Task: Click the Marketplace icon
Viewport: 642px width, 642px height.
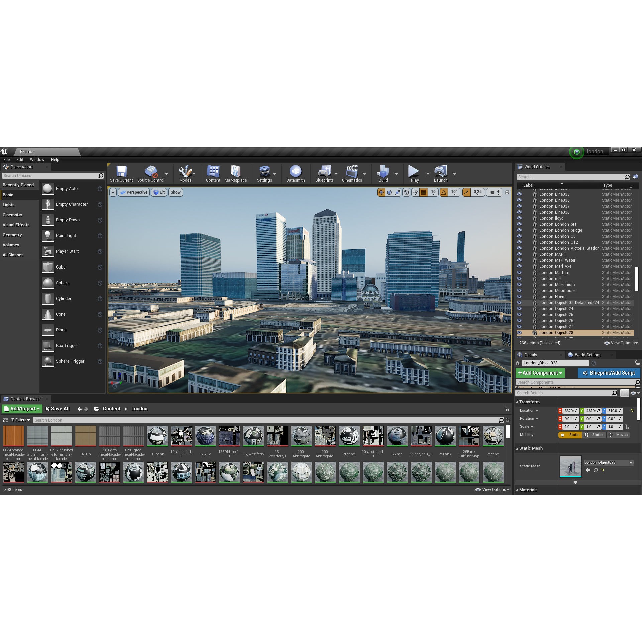Action: [x=236, y=173]
